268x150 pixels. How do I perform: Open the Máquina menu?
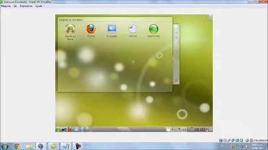point(5,6)
